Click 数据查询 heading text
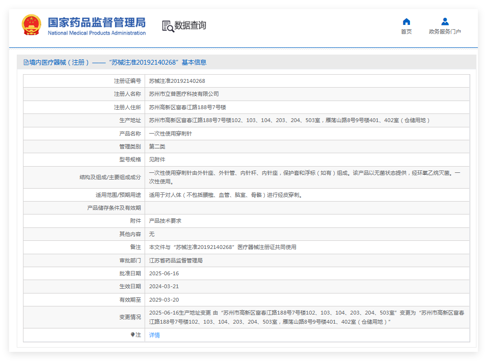The width and height of the screenshot is (487, 361). pyautogui.click(x=190, y=25)
